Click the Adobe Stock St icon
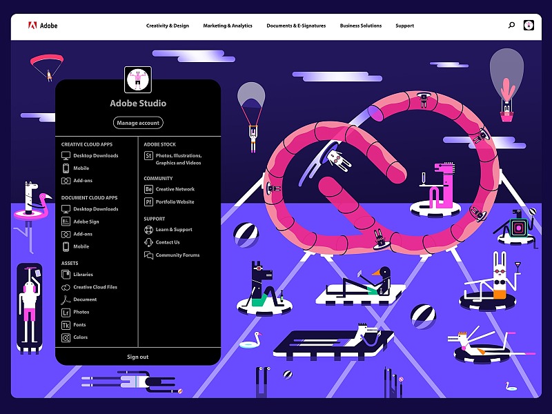This screenshot has width=552, height=414. coord(148,156)
